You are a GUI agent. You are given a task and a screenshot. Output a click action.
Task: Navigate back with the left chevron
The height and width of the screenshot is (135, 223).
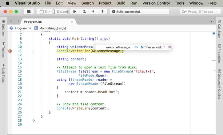pos(11,21)
